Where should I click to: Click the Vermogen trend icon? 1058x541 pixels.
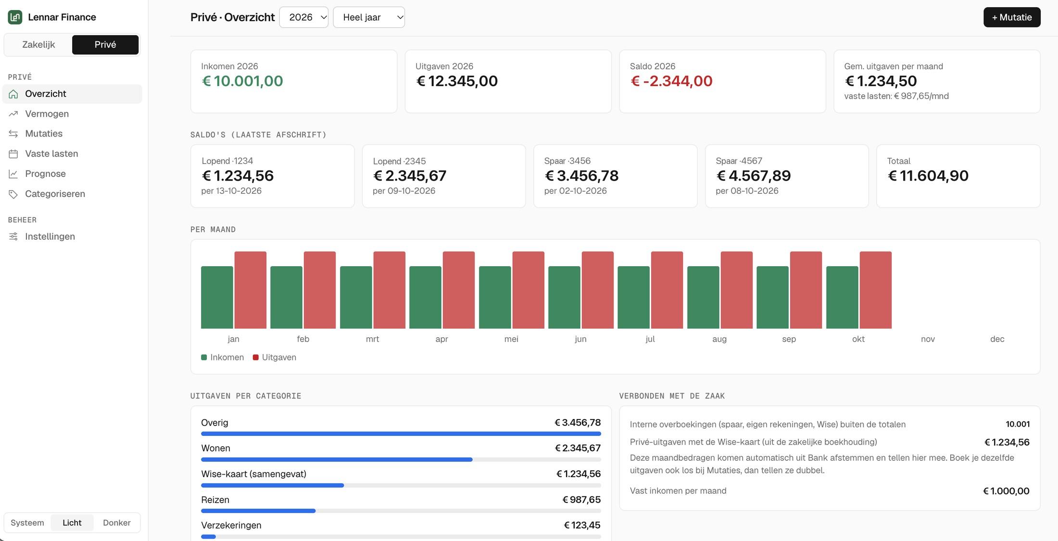tap(13, 114)
